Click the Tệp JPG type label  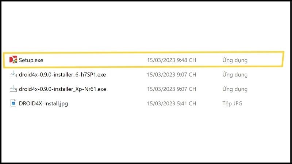point(232,104)
